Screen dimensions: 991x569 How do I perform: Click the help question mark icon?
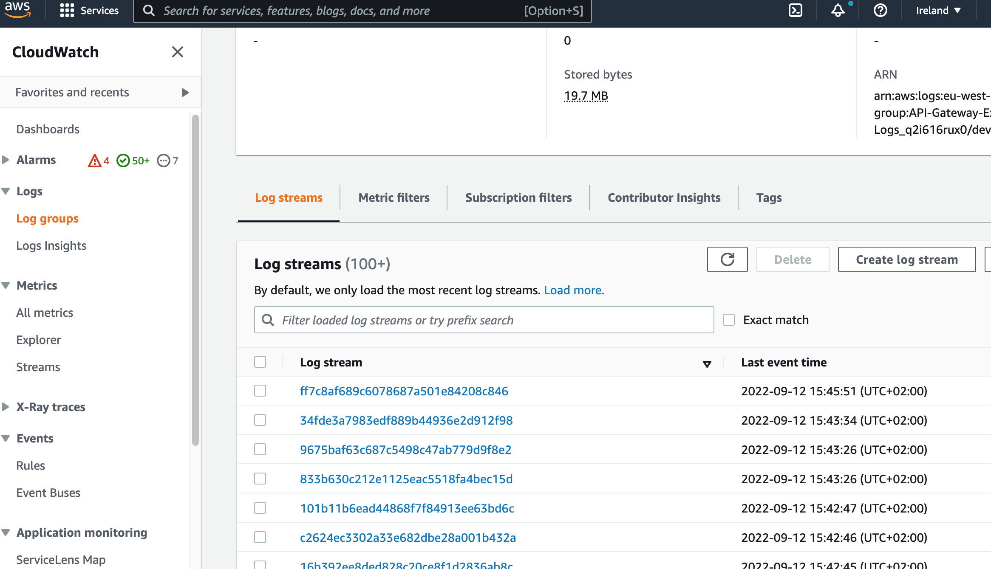point(880,10)
